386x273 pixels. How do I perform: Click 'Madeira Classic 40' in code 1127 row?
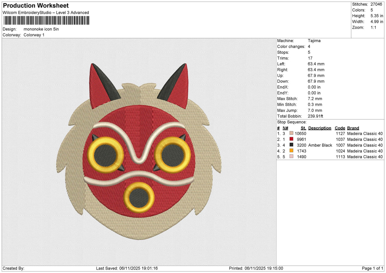[365, 134]
